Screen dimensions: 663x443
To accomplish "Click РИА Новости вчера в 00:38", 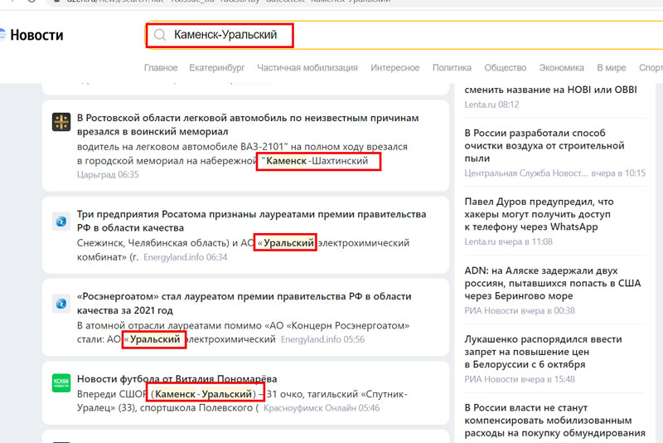I will click(520, 310).
